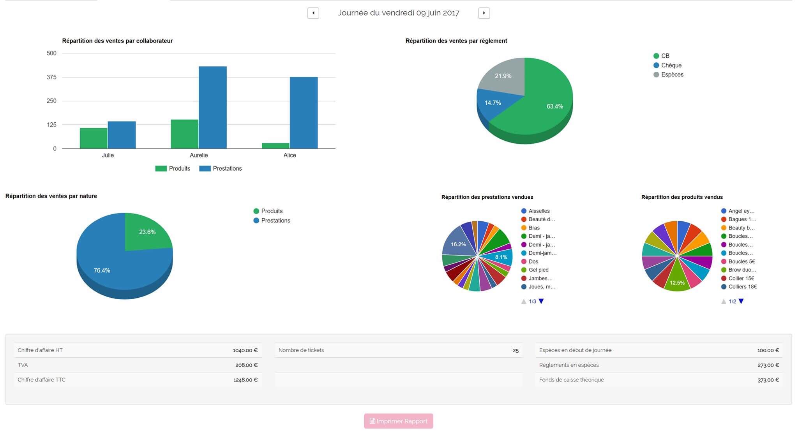Select Aisselles in prestations legend
The image size is (798, 436).
(539, 211)
